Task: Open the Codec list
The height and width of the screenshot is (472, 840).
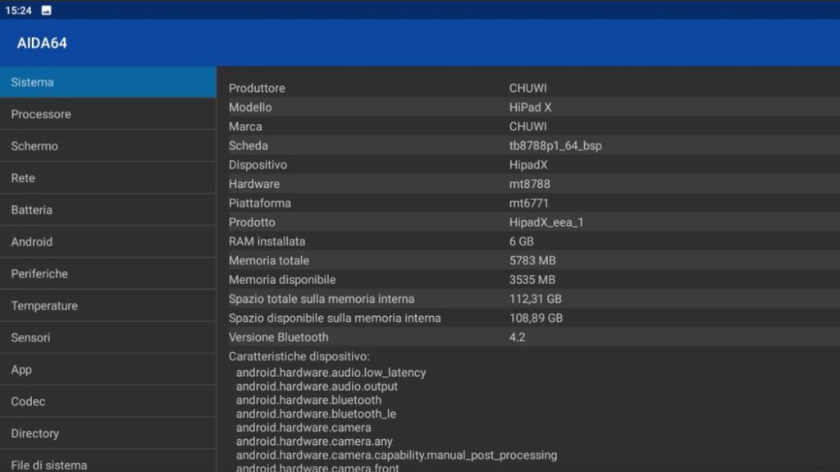Action: pos(107,402)
